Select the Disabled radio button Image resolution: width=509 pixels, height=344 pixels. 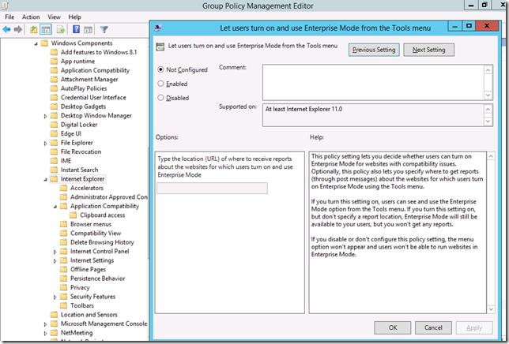point(162,98)
